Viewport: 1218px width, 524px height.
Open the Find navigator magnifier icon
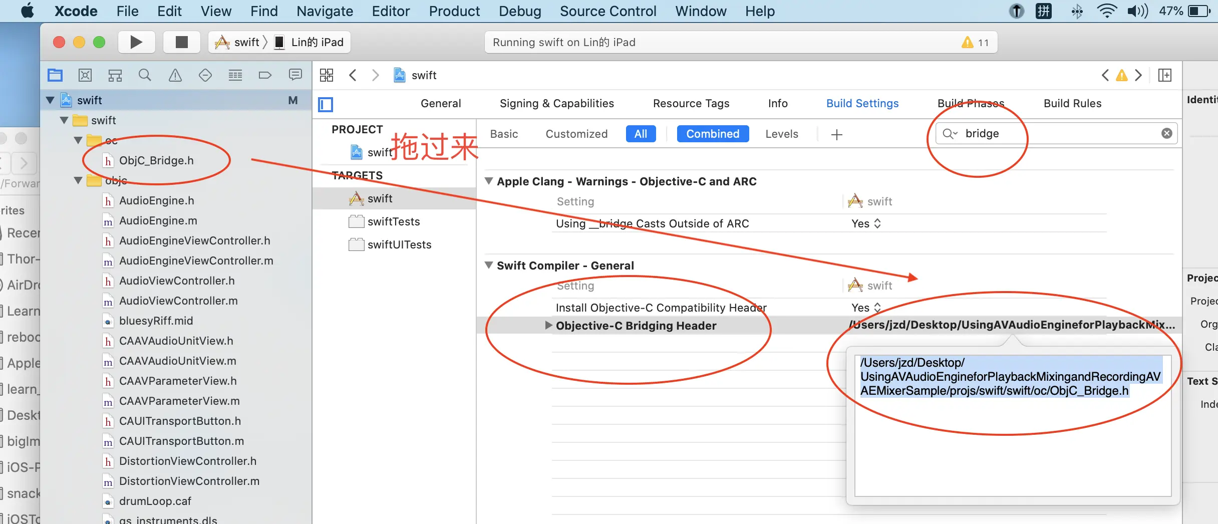(x=145, y=75)
